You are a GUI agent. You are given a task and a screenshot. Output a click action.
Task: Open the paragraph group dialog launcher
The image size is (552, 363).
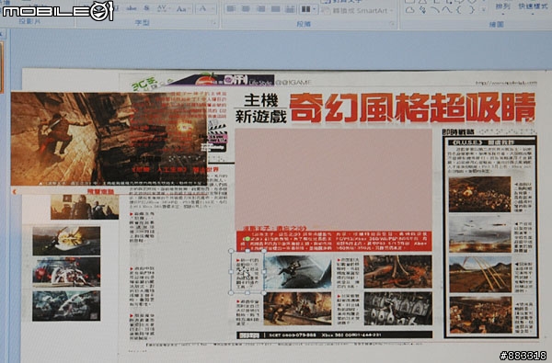393,24
